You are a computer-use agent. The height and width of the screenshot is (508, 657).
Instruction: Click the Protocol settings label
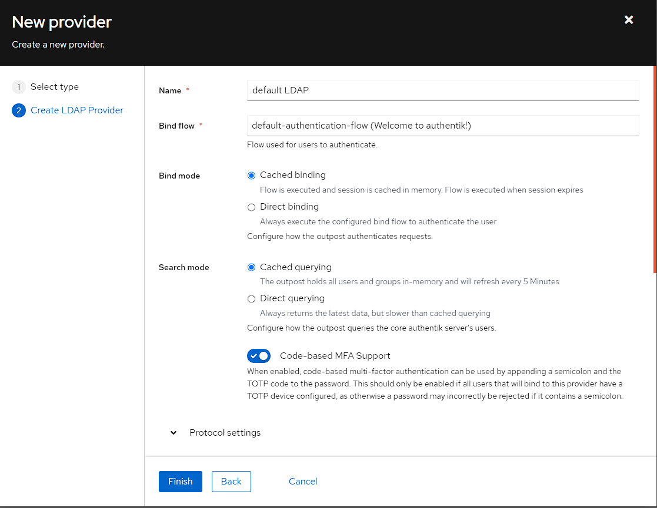pos(225,433)
